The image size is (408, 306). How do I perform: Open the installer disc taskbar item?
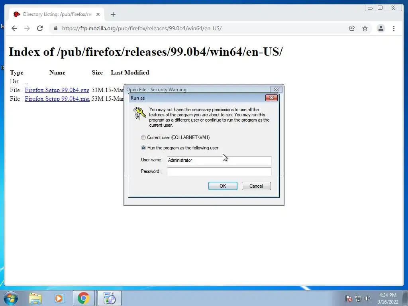110,298
